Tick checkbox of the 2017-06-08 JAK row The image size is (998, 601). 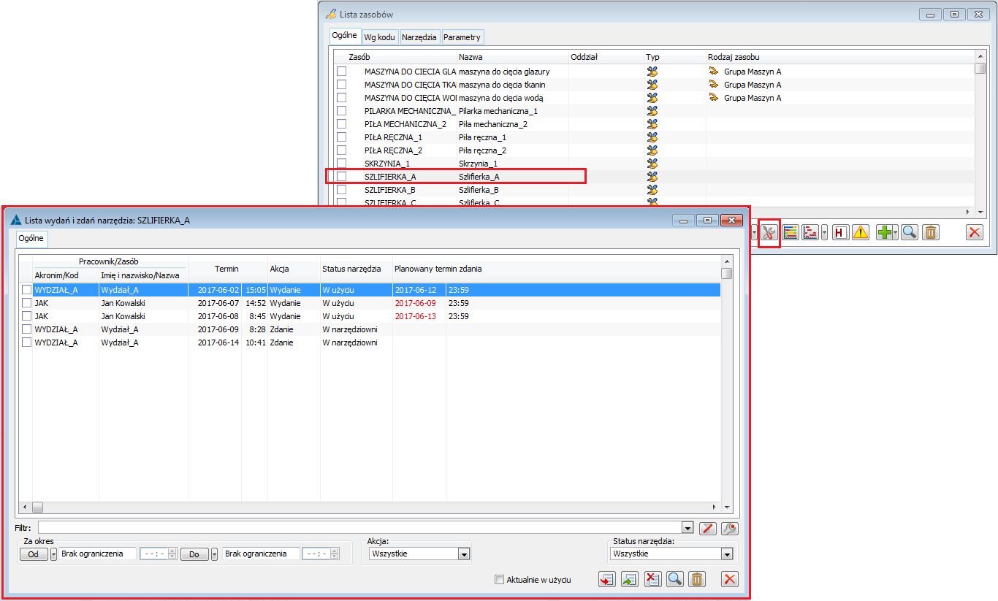pyautogui.click(x=27, y=316)
